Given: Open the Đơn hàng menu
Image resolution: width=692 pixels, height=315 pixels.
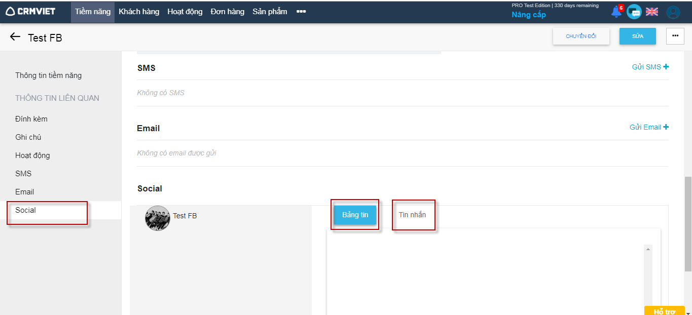Looking at the screenshot, I should click(x=227, y=12).
